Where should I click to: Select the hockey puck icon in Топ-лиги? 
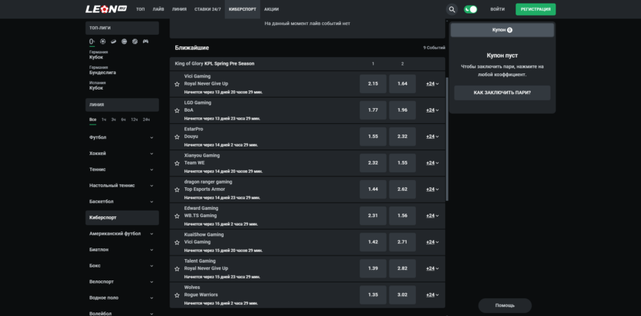click(113, 41)
